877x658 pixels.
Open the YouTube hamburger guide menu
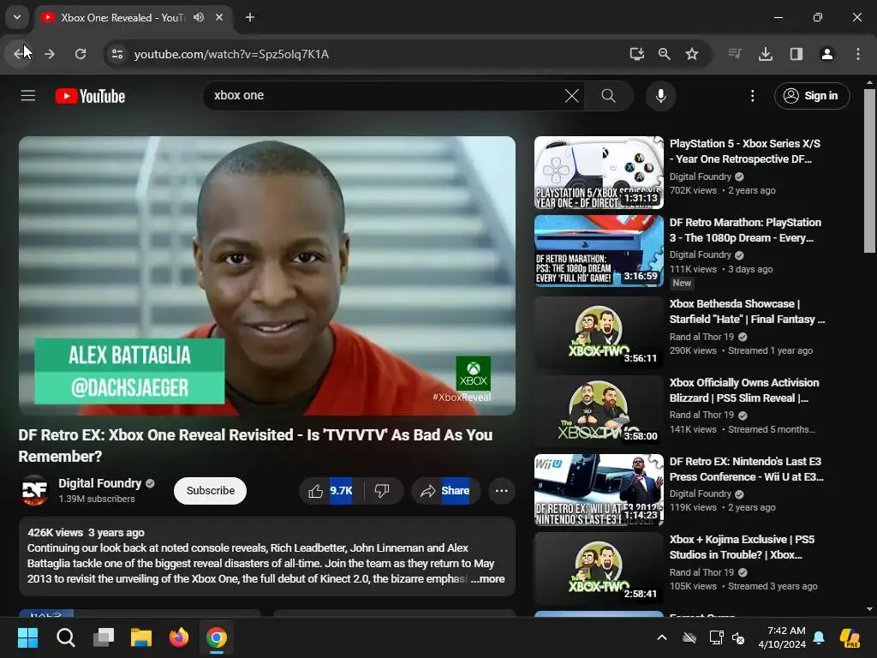point(28,96)
